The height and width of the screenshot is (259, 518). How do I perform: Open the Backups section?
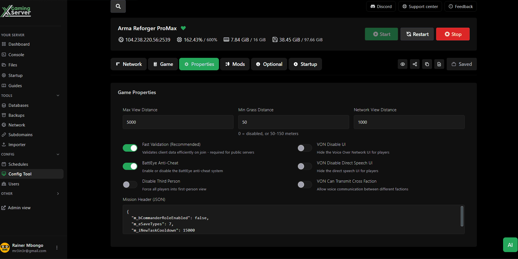coord(17,115)
